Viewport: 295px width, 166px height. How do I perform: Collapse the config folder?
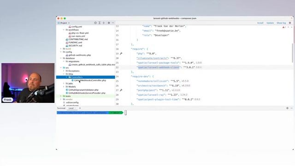coord(61,52)
